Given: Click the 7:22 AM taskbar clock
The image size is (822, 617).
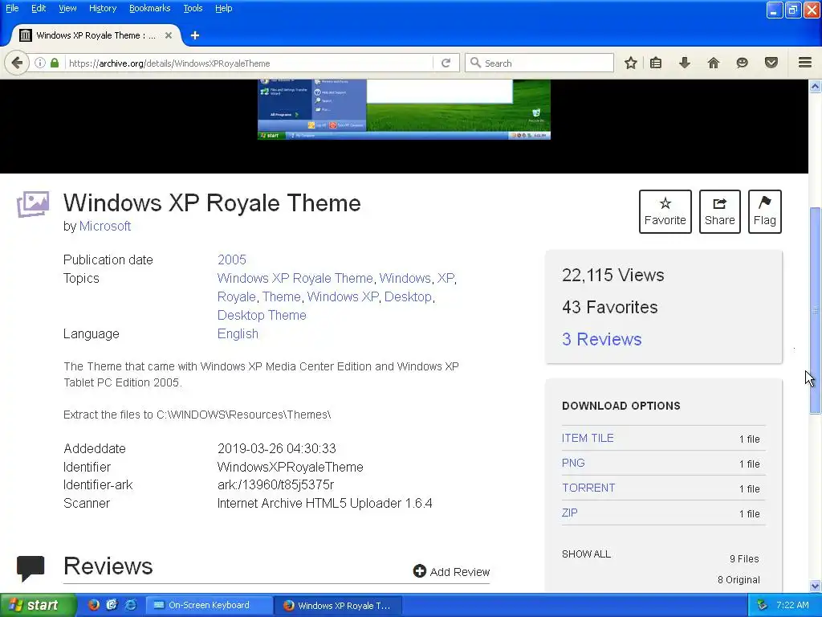Looking at the screenshot, I should tap(792, 605).
